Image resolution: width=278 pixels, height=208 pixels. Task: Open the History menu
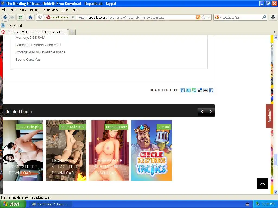pos(34,10)
